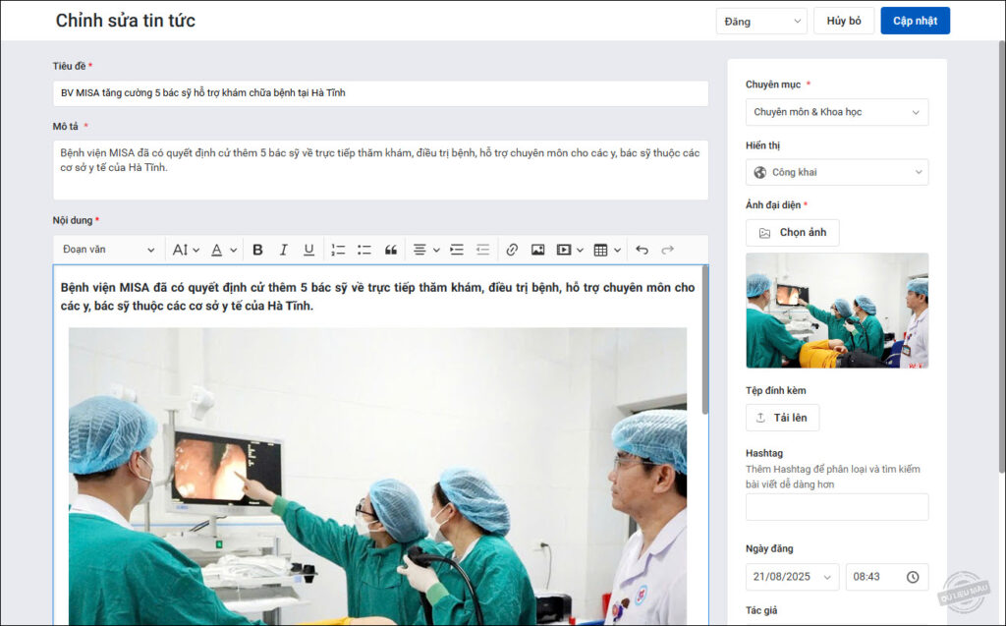Open the Đăng status dropdown
1006x626 pixels.
tap(761, 22)
